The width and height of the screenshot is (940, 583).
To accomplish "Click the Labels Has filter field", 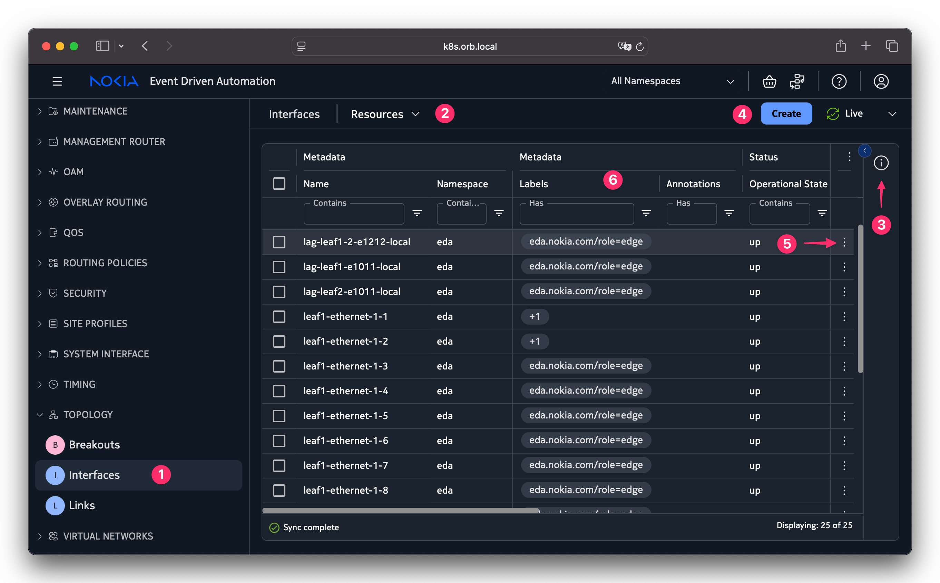I will (x=576, y=214).
